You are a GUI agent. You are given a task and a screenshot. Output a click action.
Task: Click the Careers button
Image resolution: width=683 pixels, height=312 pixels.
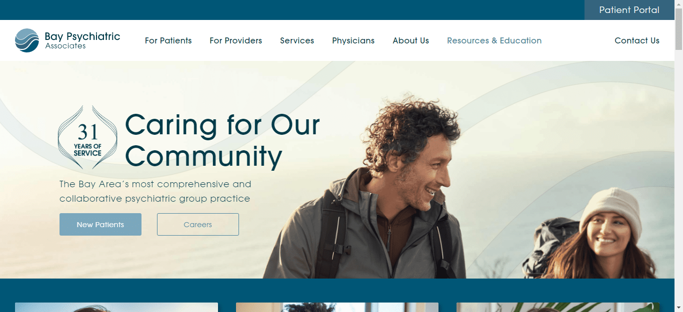click(x=198, y=224)
